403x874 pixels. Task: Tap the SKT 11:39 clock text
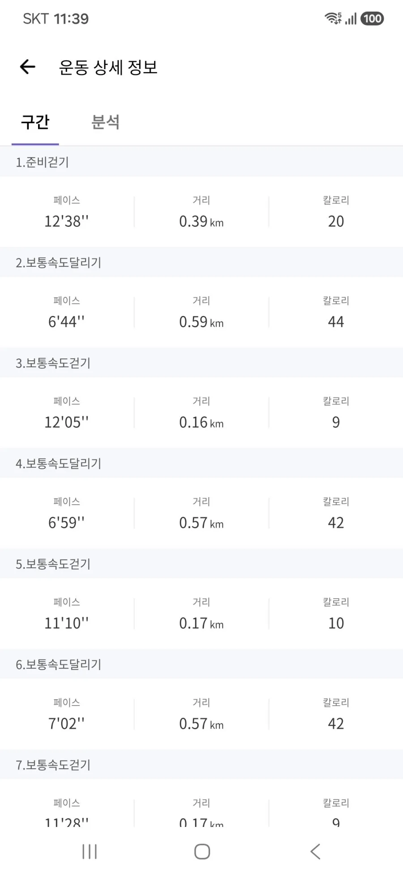56,19
